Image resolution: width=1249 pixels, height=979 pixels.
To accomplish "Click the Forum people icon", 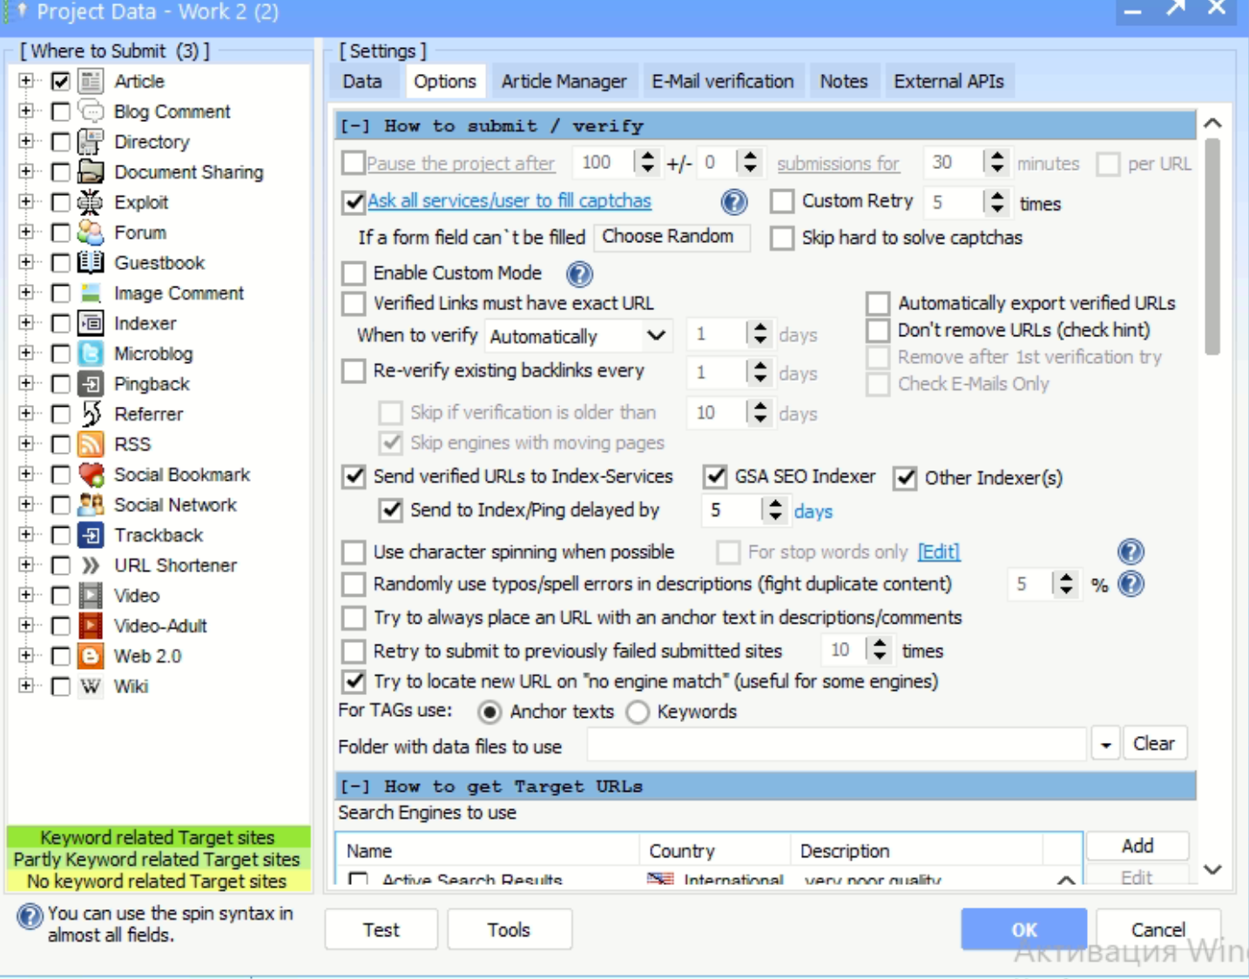I will point(91,233).
